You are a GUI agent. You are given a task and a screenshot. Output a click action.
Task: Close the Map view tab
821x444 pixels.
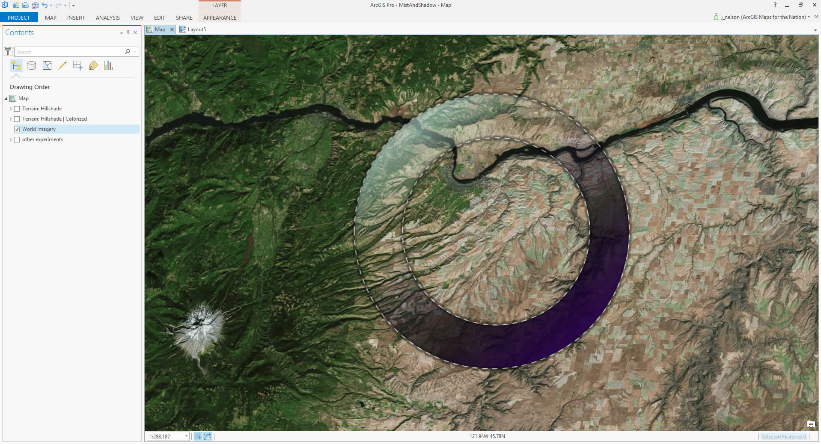pyautogui.click(x=172, y=30)
